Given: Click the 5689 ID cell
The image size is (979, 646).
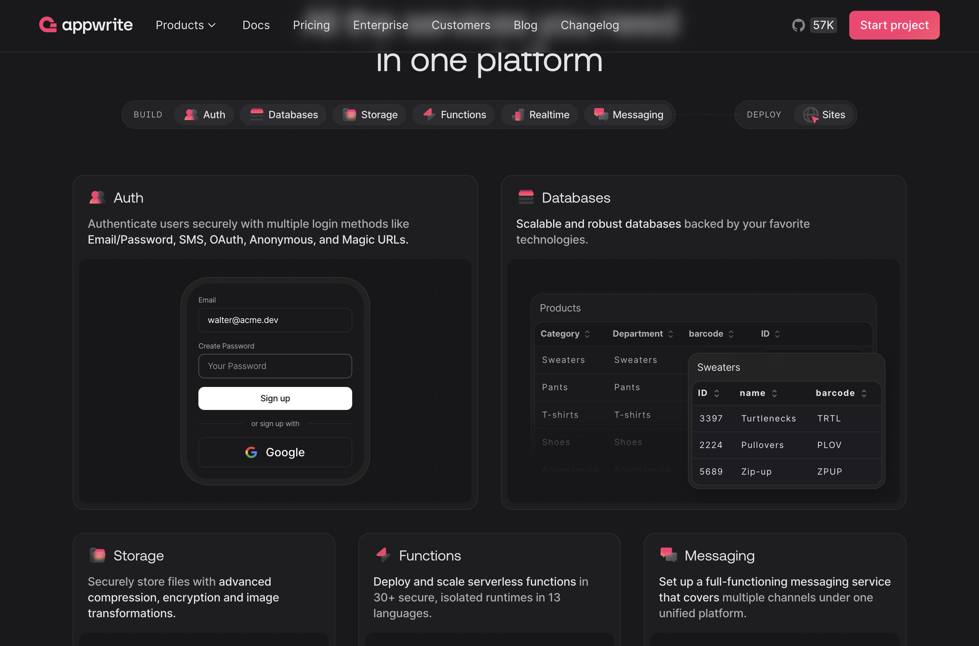Looking at the screenshot, I should click(711, 472).
